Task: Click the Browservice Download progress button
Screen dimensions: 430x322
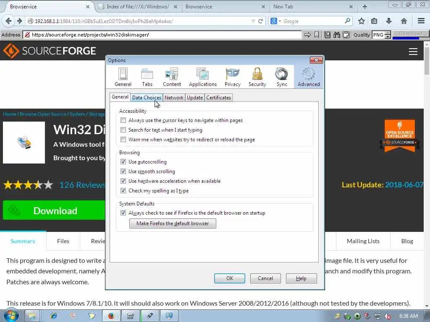Action: (411, 34)
